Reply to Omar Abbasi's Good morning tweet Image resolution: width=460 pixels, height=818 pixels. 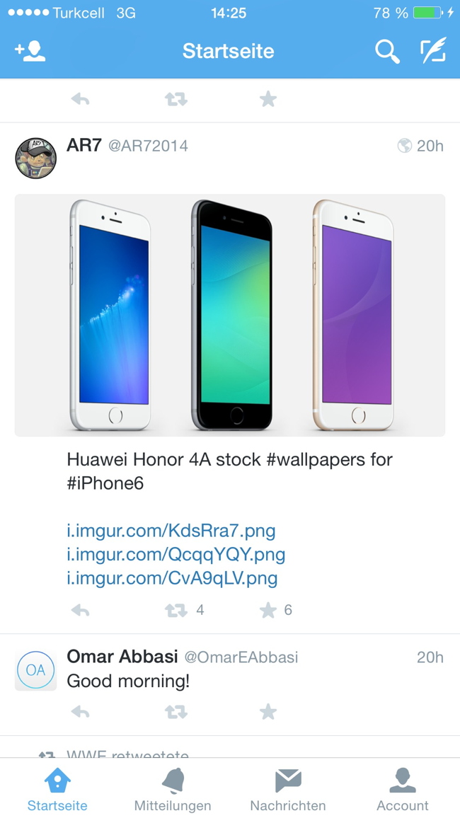tap(80, 712)
